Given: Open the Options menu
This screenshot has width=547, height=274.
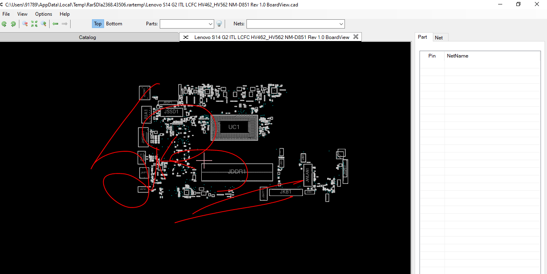Looking at the screenshot, I should point(44,14).
